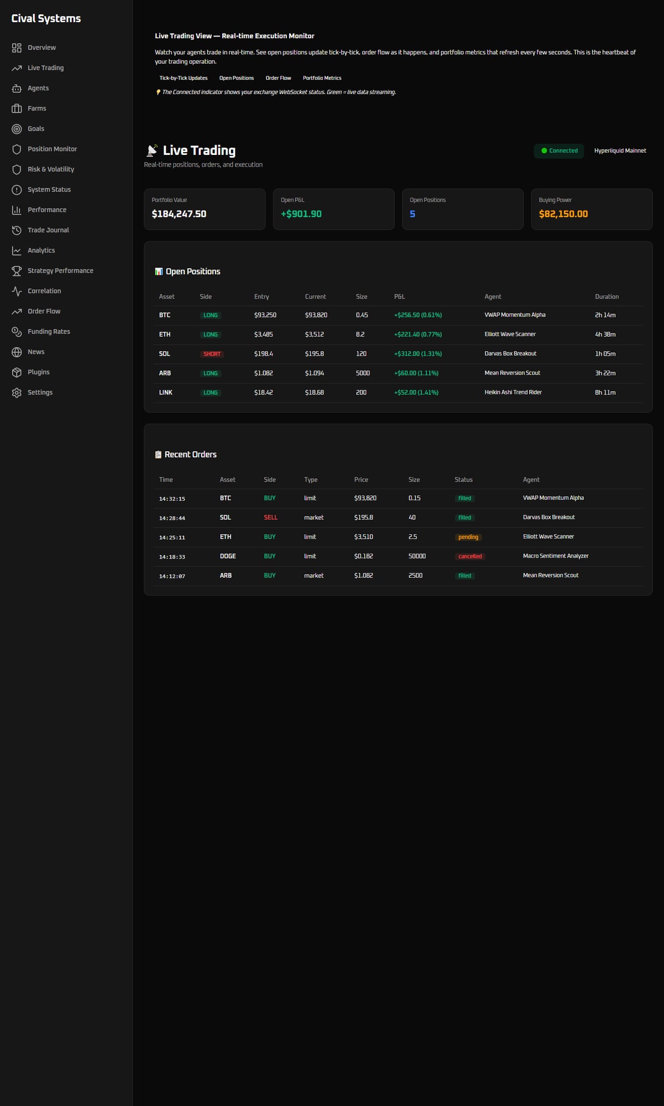Go to Funding Rates section
Image resolution: width=664 pixels, height=1106 pixels.
click(49, 332)
